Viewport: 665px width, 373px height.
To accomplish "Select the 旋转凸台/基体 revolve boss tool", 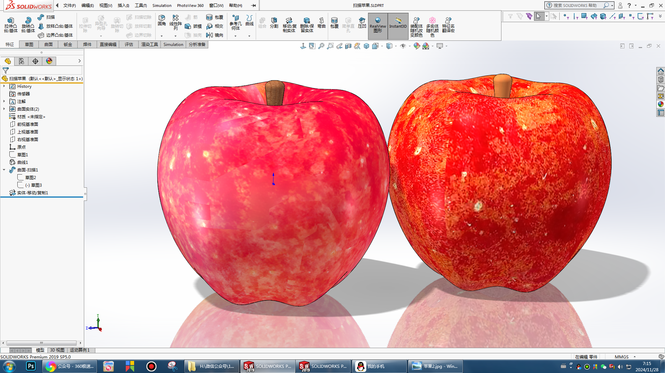I will coord(28,25).
